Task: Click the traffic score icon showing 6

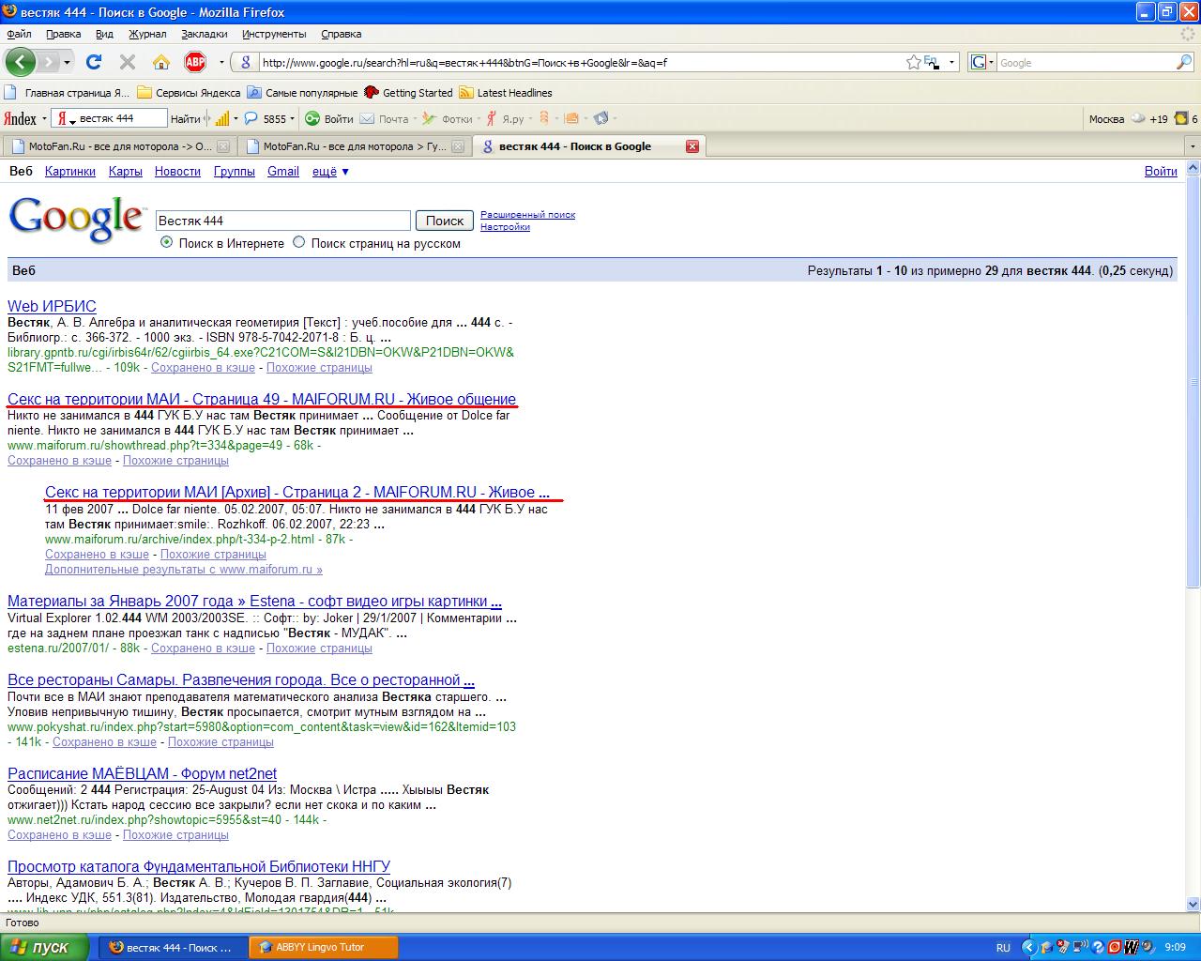Action: pyautogui.click(x=1187, y=118)
